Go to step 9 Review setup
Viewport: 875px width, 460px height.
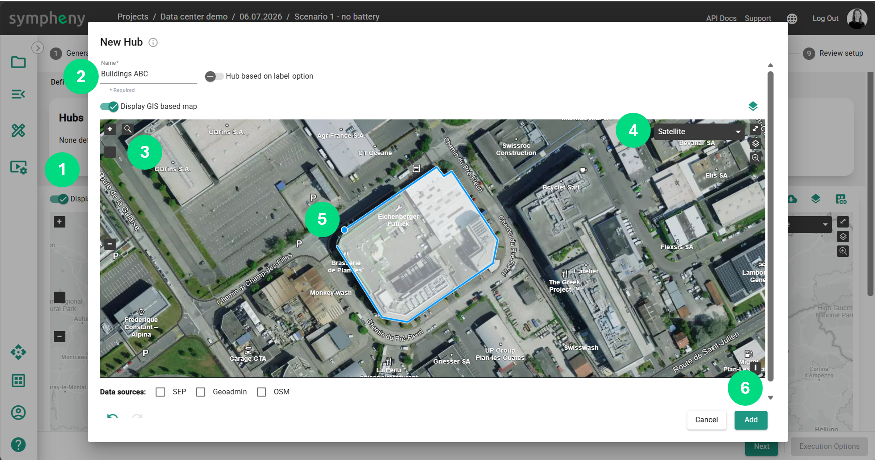[833, 53]
